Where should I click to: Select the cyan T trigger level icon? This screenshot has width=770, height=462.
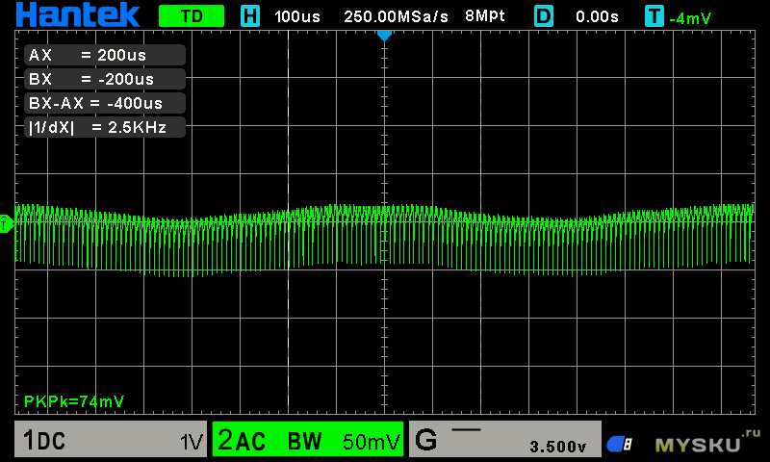coord(654,16)
